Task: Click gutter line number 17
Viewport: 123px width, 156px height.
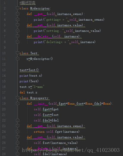Action: tap(4, 92)
